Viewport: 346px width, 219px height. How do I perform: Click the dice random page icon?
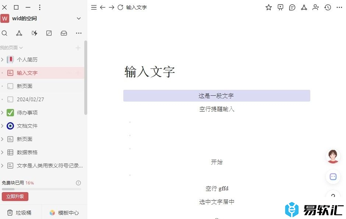coord(49,33)
